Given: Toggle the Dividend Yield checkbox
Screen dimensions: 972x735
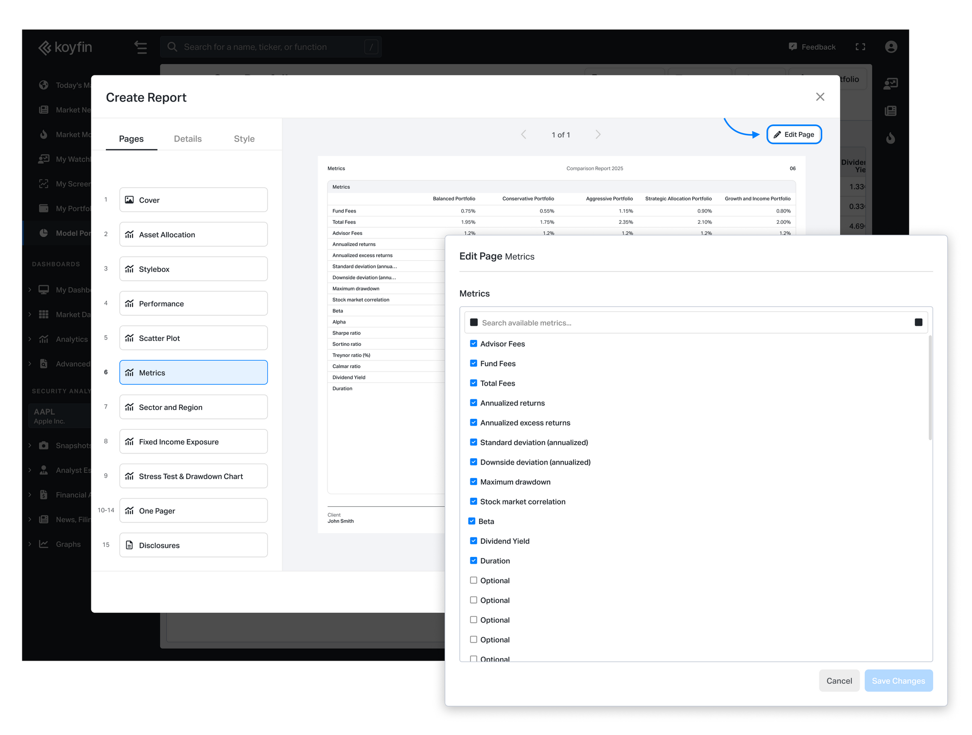Looking at the screenshot, I should (x=473, y=540).
